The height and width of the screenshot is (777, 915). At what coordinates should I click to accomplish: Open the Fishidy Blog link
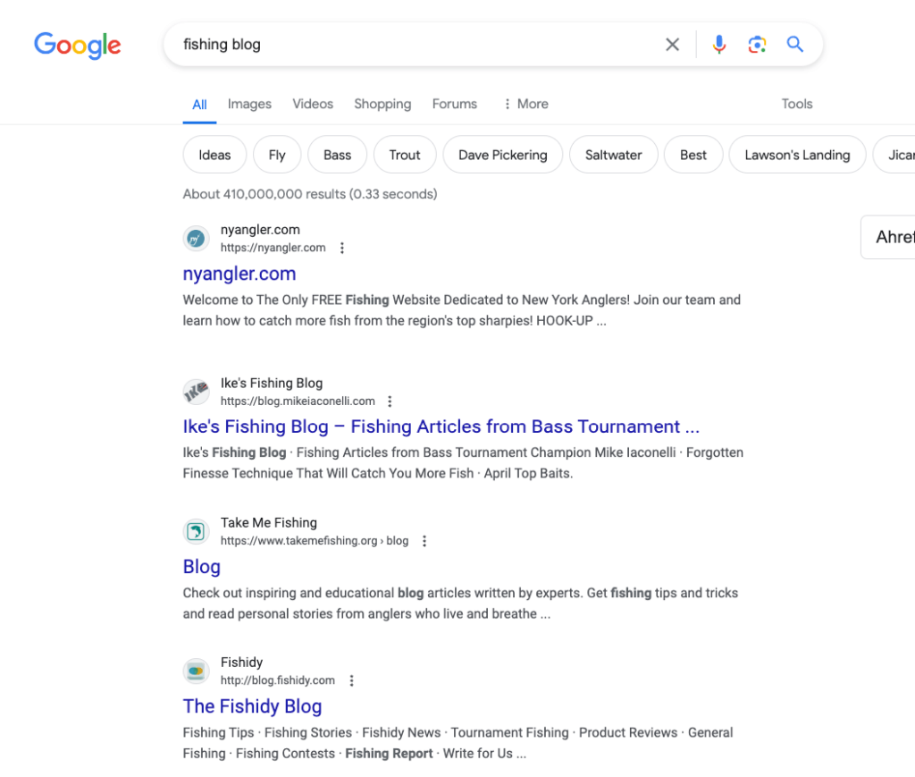coord(252,706)
